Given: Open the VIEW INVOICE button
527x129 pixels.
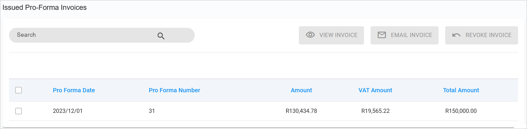Looking at the screenshot, I should (x=331, y=35).
